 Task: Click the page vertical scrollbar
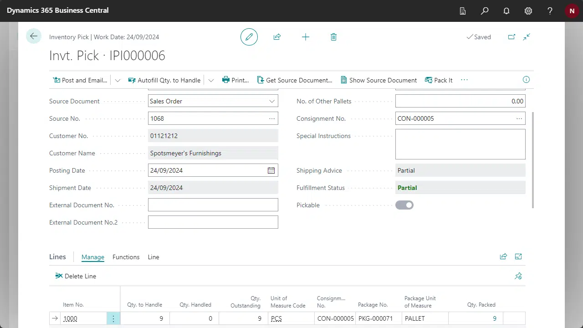click(x=532, y=159)
